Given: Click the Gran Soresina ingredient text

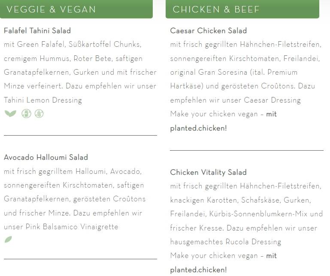Looking at the screenshot, I should (223, 72).
